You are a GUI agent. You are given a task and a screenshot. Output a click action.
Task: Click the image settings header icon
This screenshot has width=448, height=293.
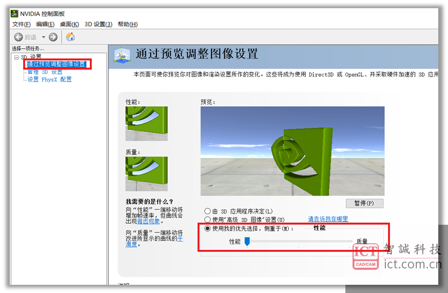click(122, 54)
